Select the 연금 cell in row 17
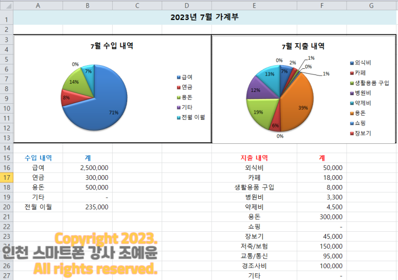The width and height of the screenshot is (398, 280). click(38, 177)
